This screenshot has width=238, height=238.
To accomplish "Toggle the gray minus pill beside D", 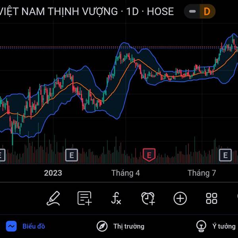I will [x=192, y=12].
